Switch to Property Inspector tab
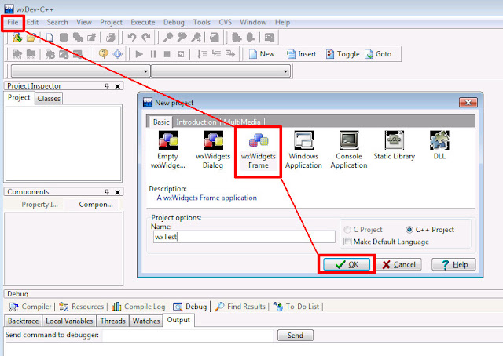Screen dimensions: 503x356 39,204
